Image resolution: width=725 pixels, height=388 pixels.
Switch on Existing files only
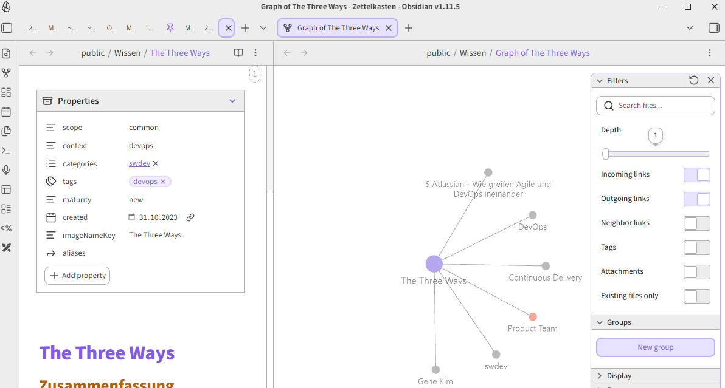pos(697,296)
